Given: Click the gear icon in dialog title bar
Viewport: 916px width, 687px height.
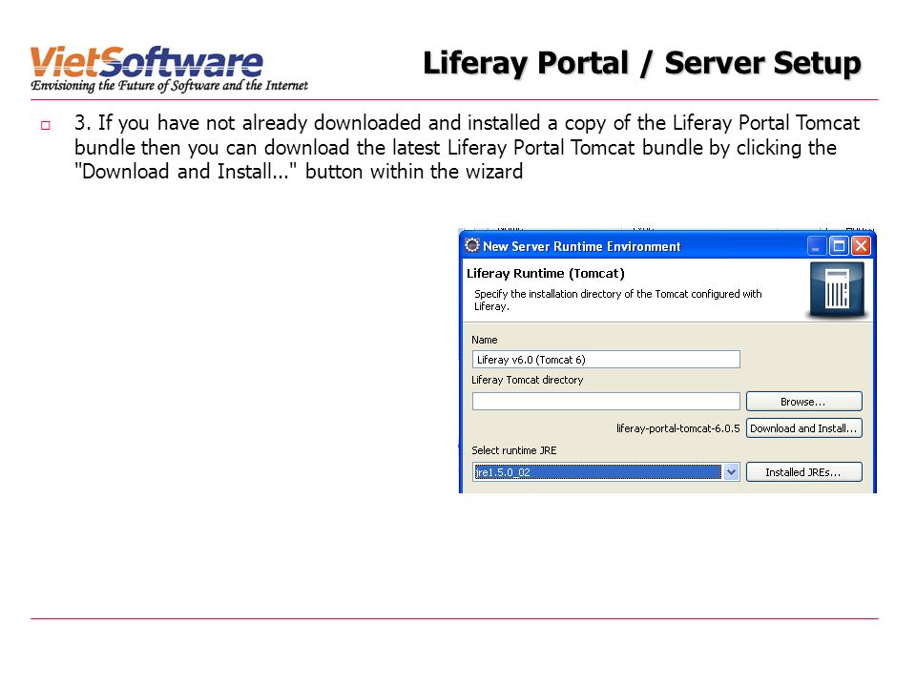Looking at the screenshot, I should point(472,246).
